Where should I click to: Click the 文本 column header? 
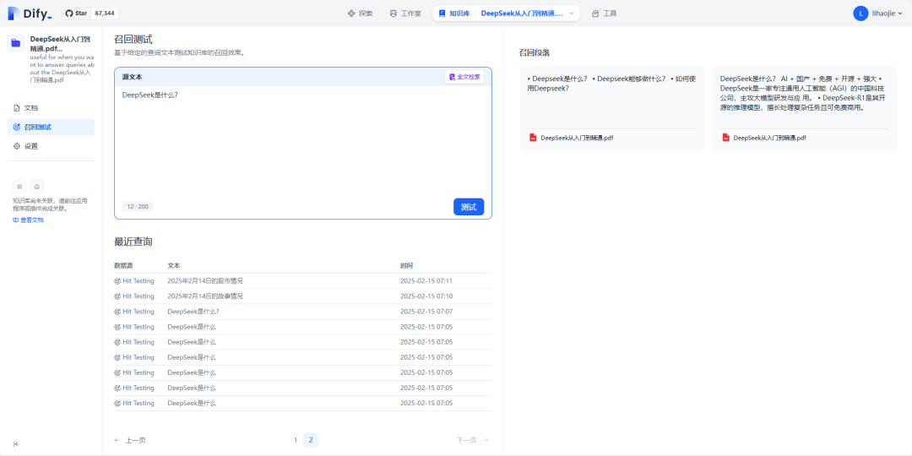click(x=173, y=265)
